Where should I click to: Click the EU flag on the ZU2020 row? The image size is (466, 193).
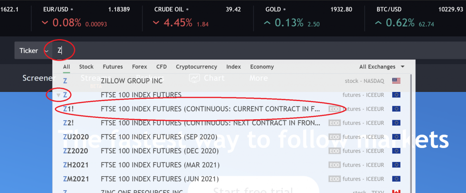(396, 137)
